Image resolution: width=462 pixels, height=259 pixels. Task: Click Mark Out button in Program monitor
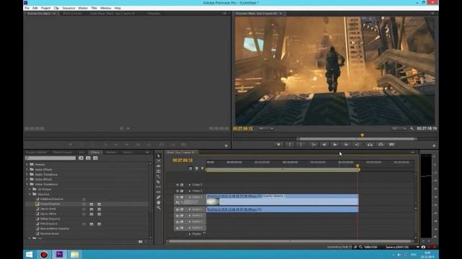301,145
